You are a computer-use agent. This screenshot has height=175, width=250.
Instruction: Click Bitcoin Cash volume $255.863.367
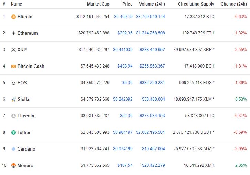(152, 66)
